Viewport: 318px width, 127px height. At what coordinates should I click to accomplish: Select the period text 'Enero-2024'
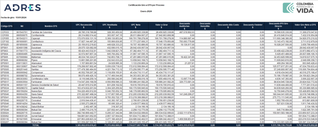[146, 11]
